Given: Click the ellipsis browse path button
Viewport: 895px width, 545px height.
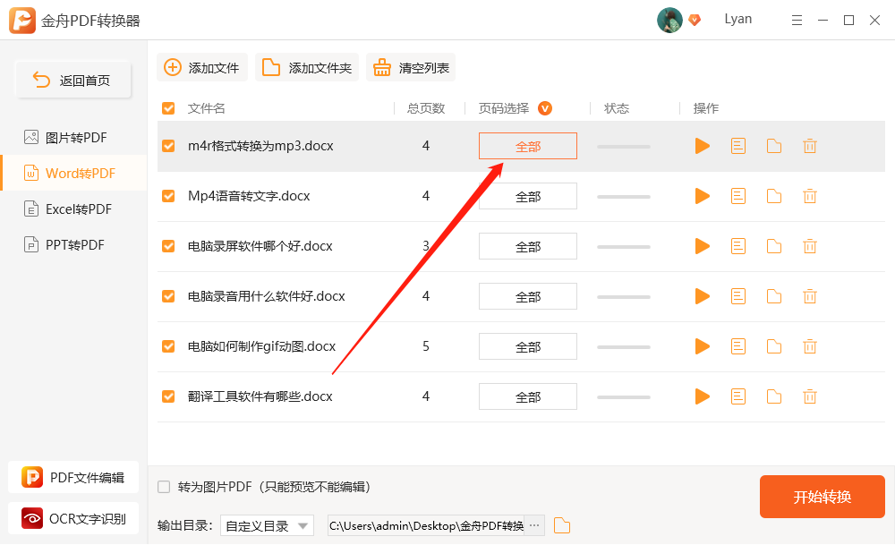Looking at the screenshot, I should (534, 525).
